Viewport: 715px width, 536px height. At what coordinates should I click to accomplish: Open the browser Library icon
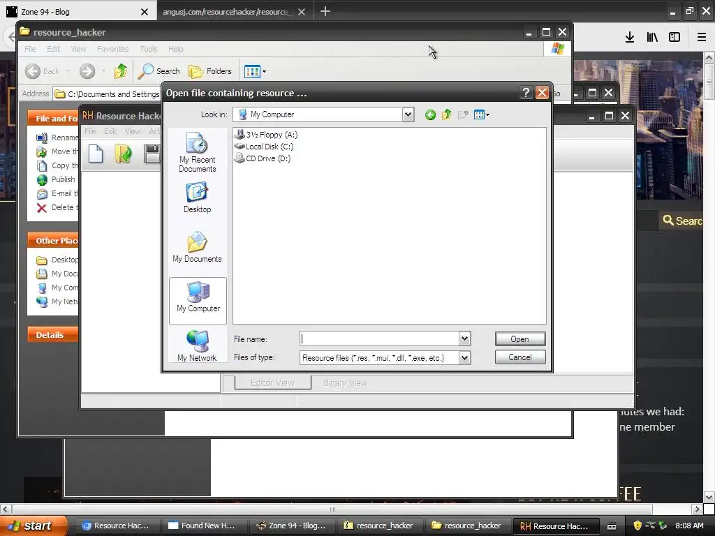tap(652, 38)
